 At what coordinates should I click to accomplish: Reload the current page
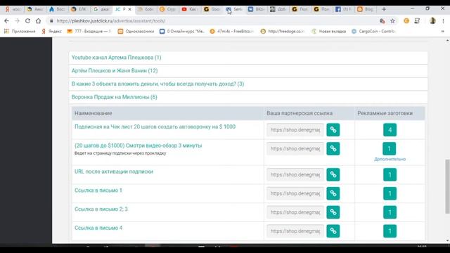point(27,20)
